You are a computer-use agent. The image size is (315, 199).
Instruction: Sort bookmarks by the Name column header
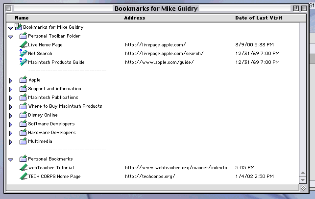click(x=22, y=18)
